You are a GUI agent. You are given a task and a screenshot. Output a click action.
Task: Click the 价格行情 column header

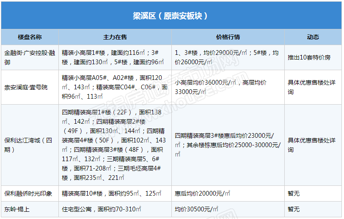pos(228,37)
